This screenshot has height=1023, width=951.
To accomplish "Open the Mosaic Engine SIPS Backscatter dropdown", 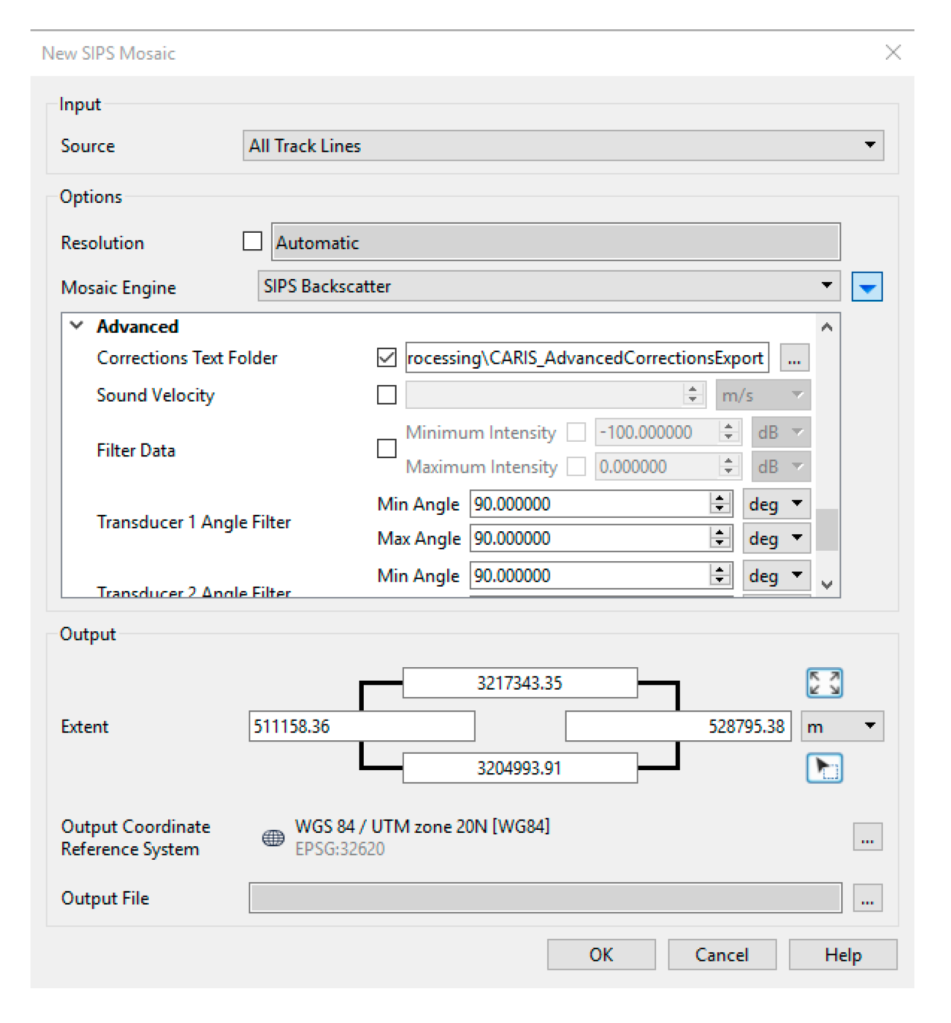I will pyautogui.click(x=548, y=286).
